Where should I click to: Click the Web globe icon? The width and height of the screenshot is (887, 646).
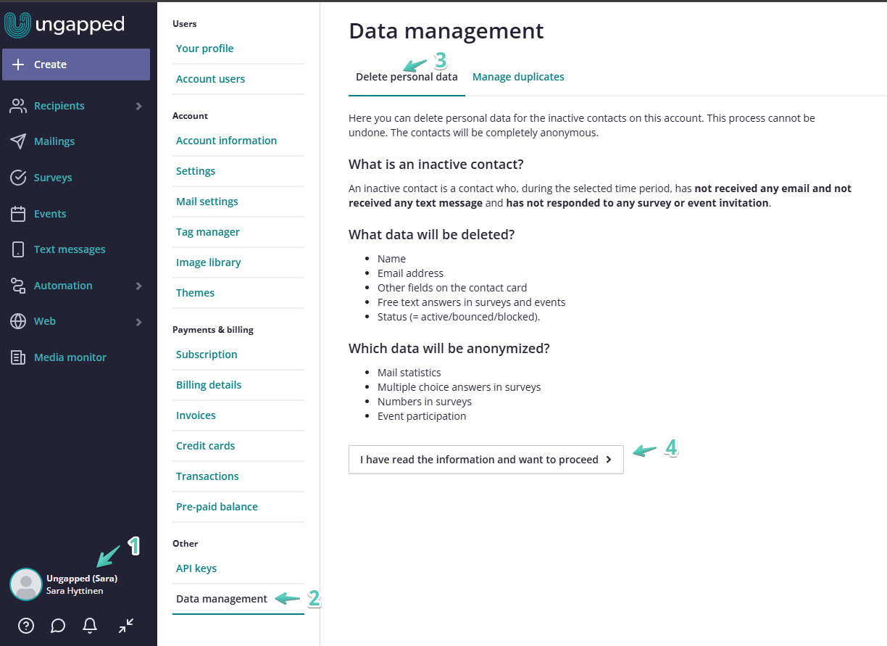(18, 321)
